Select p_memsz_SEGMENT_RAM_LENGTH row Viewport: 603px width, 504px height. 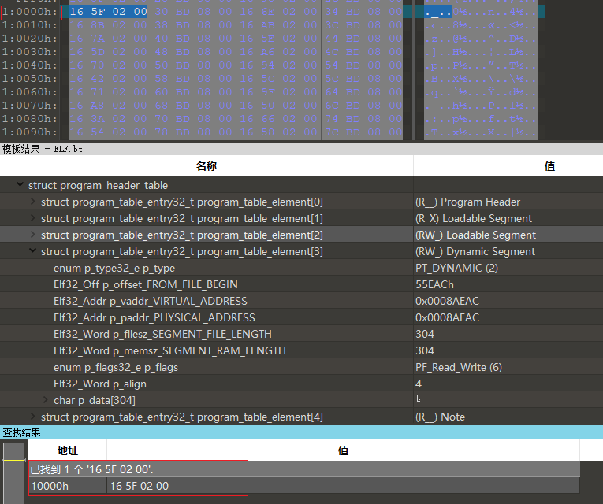[301, 350]
